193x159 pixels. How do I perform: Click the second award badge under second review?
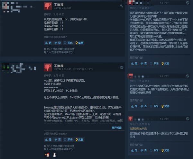click(54, 155)
